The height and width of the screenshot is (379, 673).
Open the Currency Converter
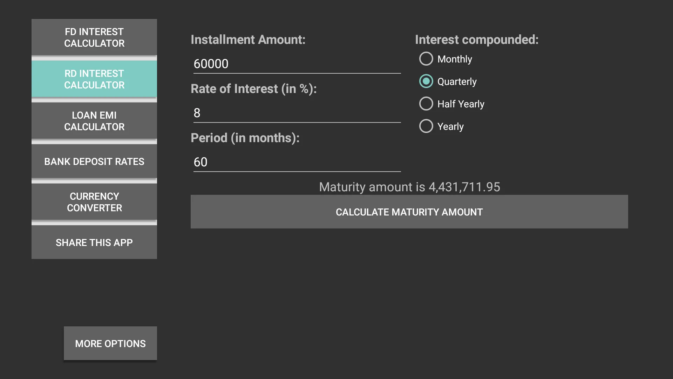pos(94,202)
